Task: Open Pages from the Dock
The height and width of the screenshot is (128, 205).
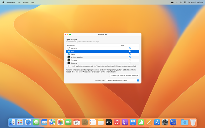Action: (x=149, y=122)
